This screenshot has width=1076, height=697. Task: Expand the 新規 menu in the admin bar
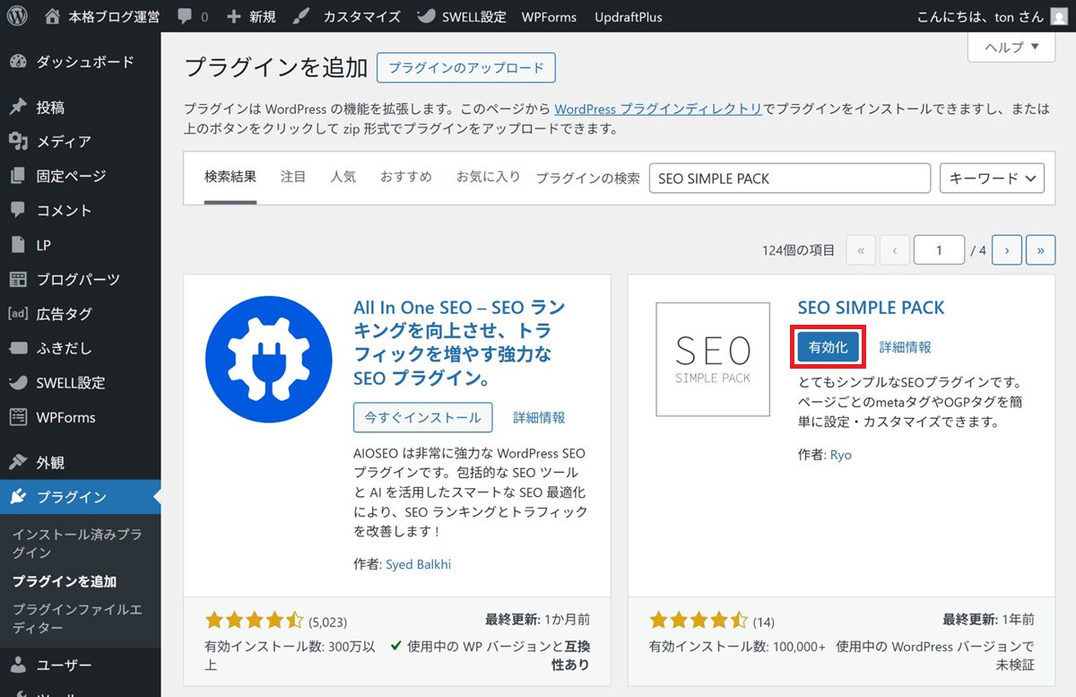coord(251,16)
